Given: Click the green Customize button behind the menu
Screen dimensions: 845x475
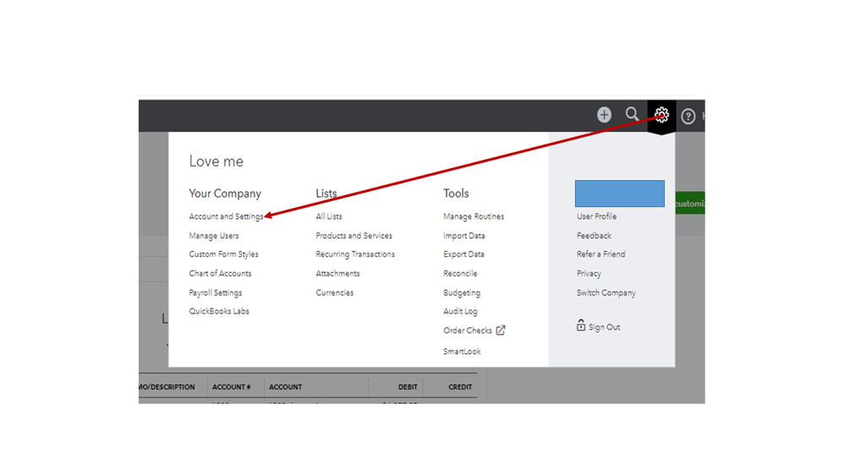Looking at the screenshot, I should [x=690, y=203].
